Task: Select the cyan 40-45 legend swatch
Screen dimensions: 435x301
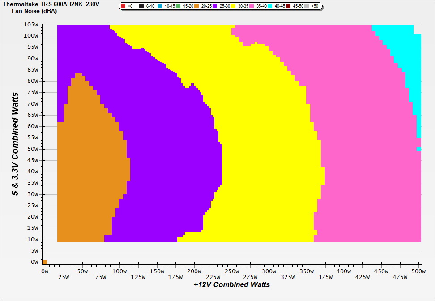Action: coord(270,6)
